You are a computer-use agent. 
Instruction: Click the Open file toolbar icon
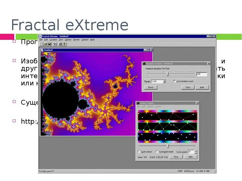(46, 44)
